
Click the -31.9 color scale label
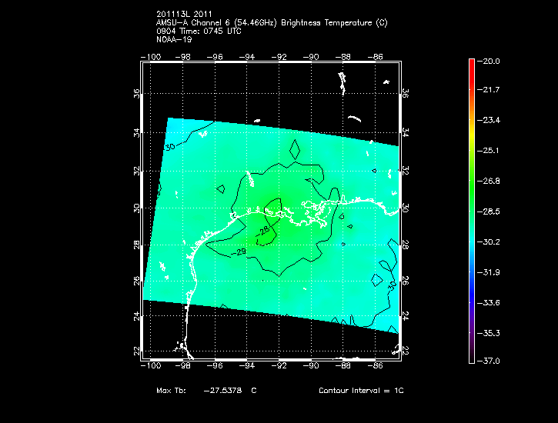tap(490, 271)
